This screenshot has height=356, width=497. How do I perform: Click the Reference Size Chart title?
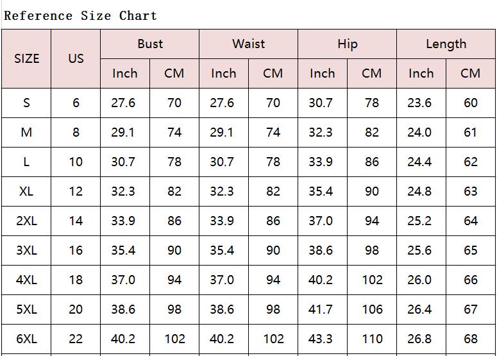coord(81,15)
